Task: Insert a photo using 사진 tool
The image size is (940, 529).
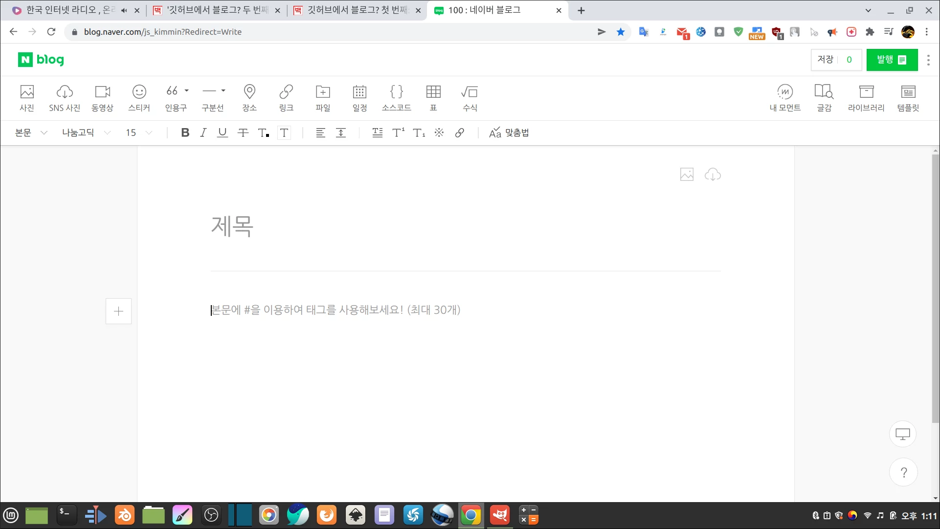Action: click(x=27, y=97)
